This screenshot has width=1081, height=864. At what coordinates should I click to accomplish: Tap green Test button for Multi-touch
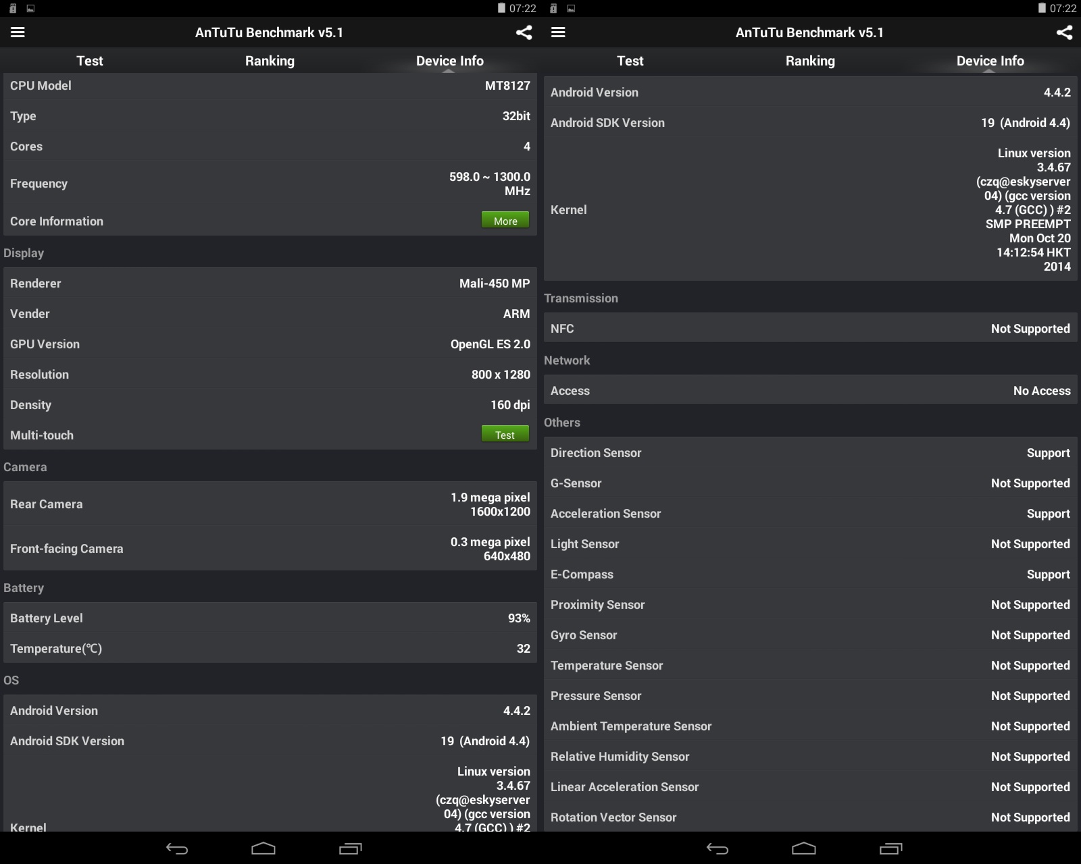tap(505, 435)
